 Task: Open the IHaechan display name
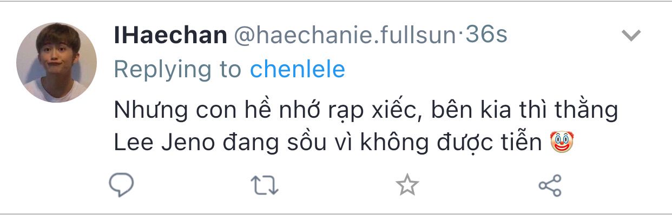coord(170,36)
